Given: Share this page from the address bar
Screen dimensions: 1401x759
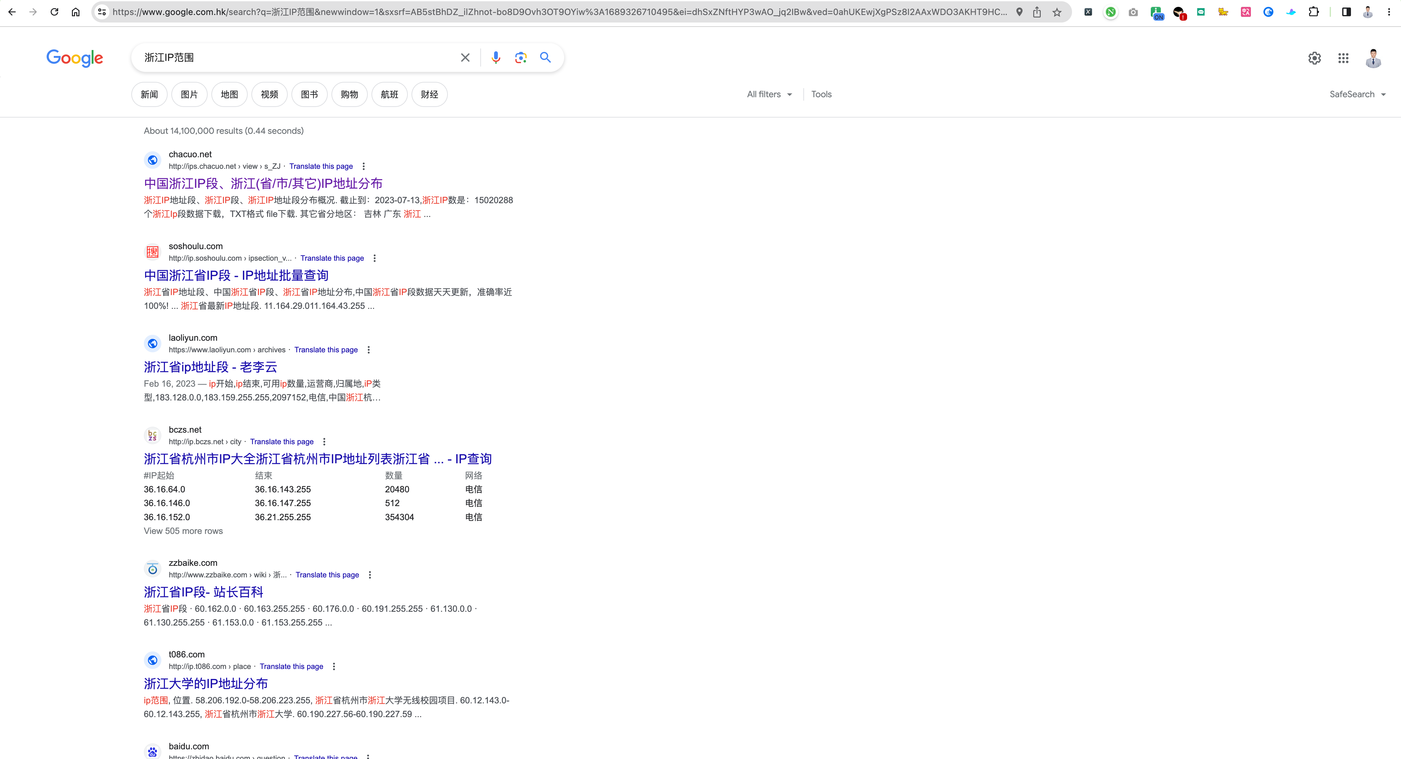Looking at the screenshot, I should 1037,12.
